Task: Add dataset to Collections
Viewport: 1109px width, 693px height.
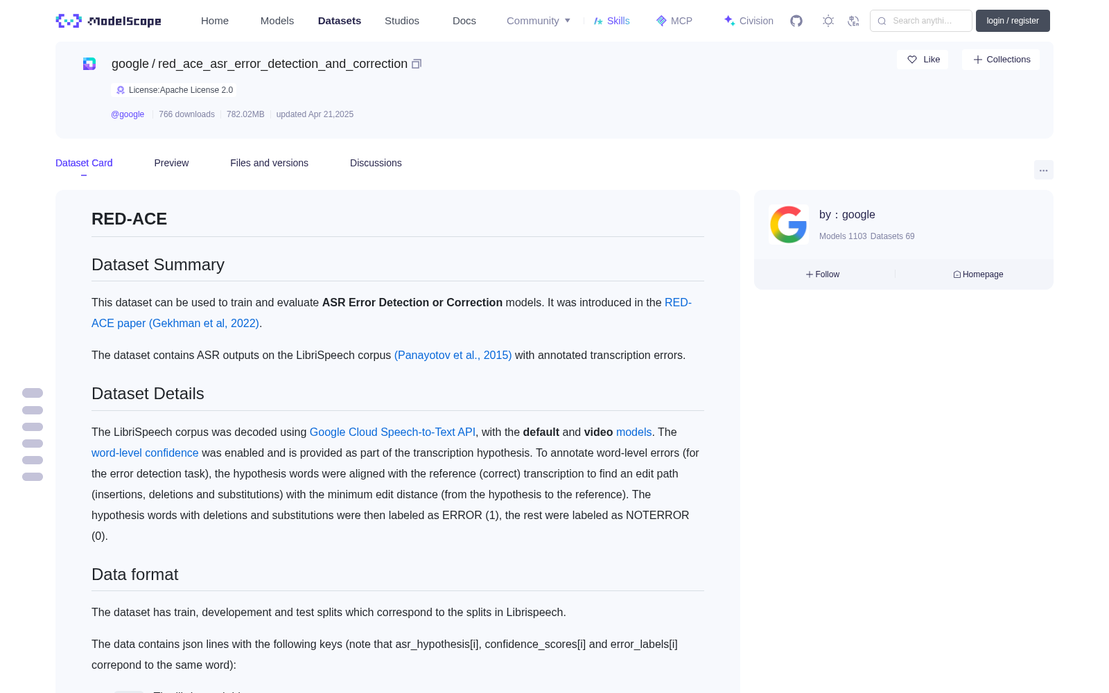Action: [x=1001, y=60]
